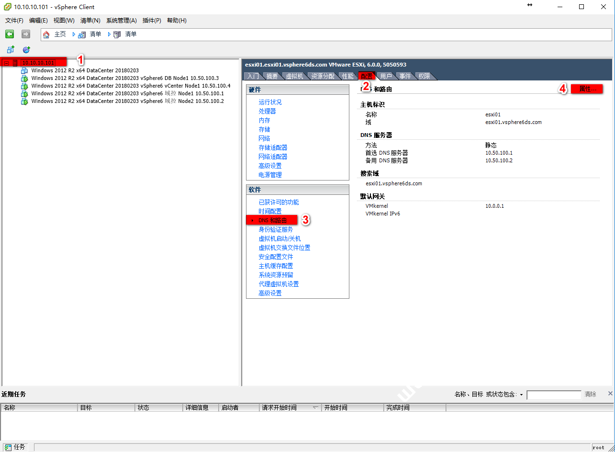Switch to the 虚拟机 tab
The width and height of the screenshot is (615, 452).
point(294,76)
